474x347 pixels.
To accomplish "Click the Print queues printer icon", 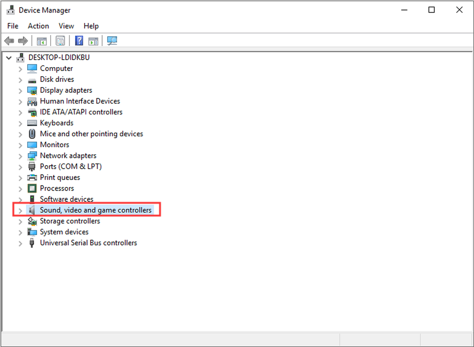I will (x=32, y=178).
